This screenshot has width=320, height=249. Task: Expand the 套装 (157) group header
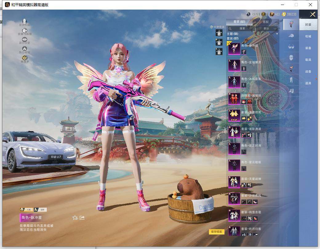coord(233,38)
